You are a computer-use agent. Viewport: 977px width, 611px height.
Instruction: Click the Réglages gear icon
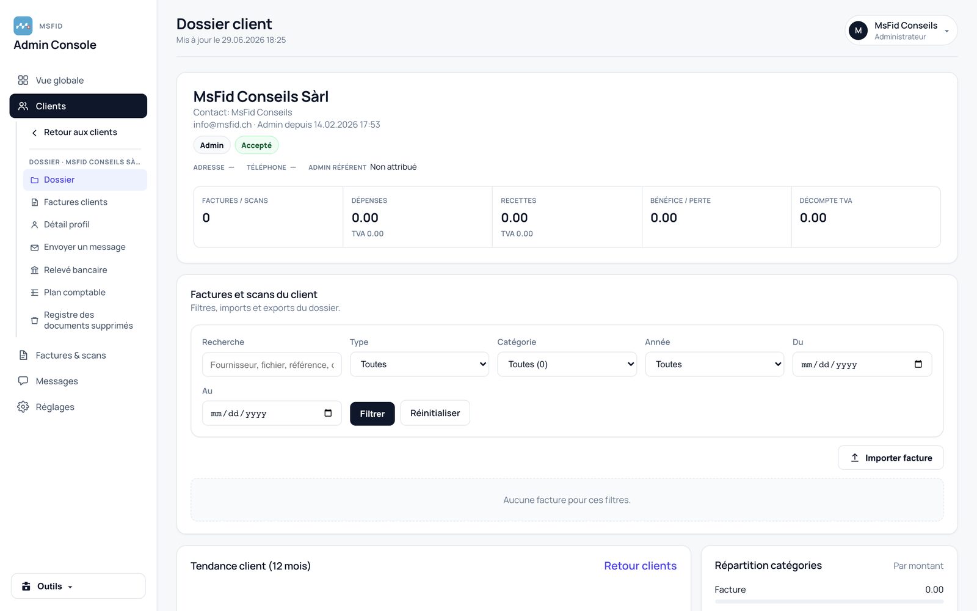pyautogui.click(x=23, y=407)
